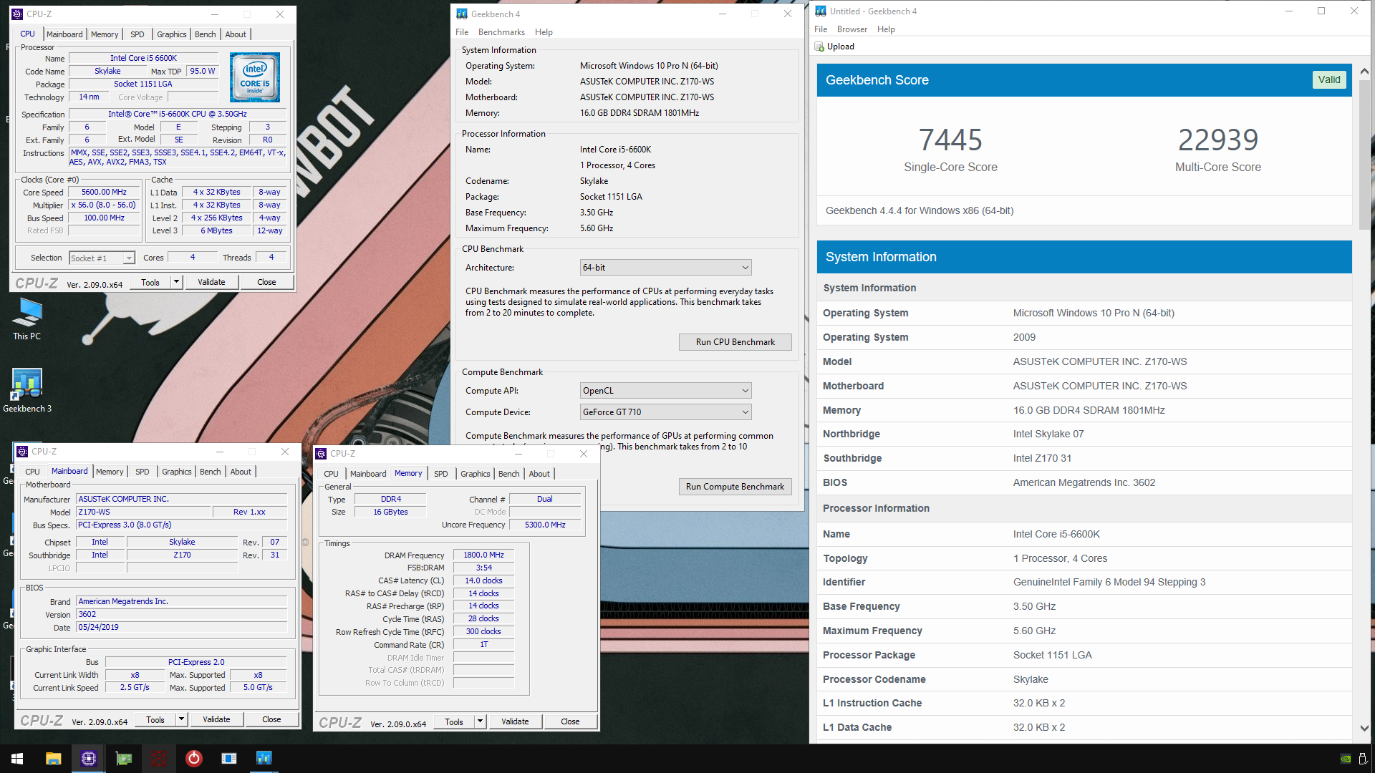Screen dimensions: 1375x773
Task: Open the blue window-panel taskbar app
Action: (229, 759)
